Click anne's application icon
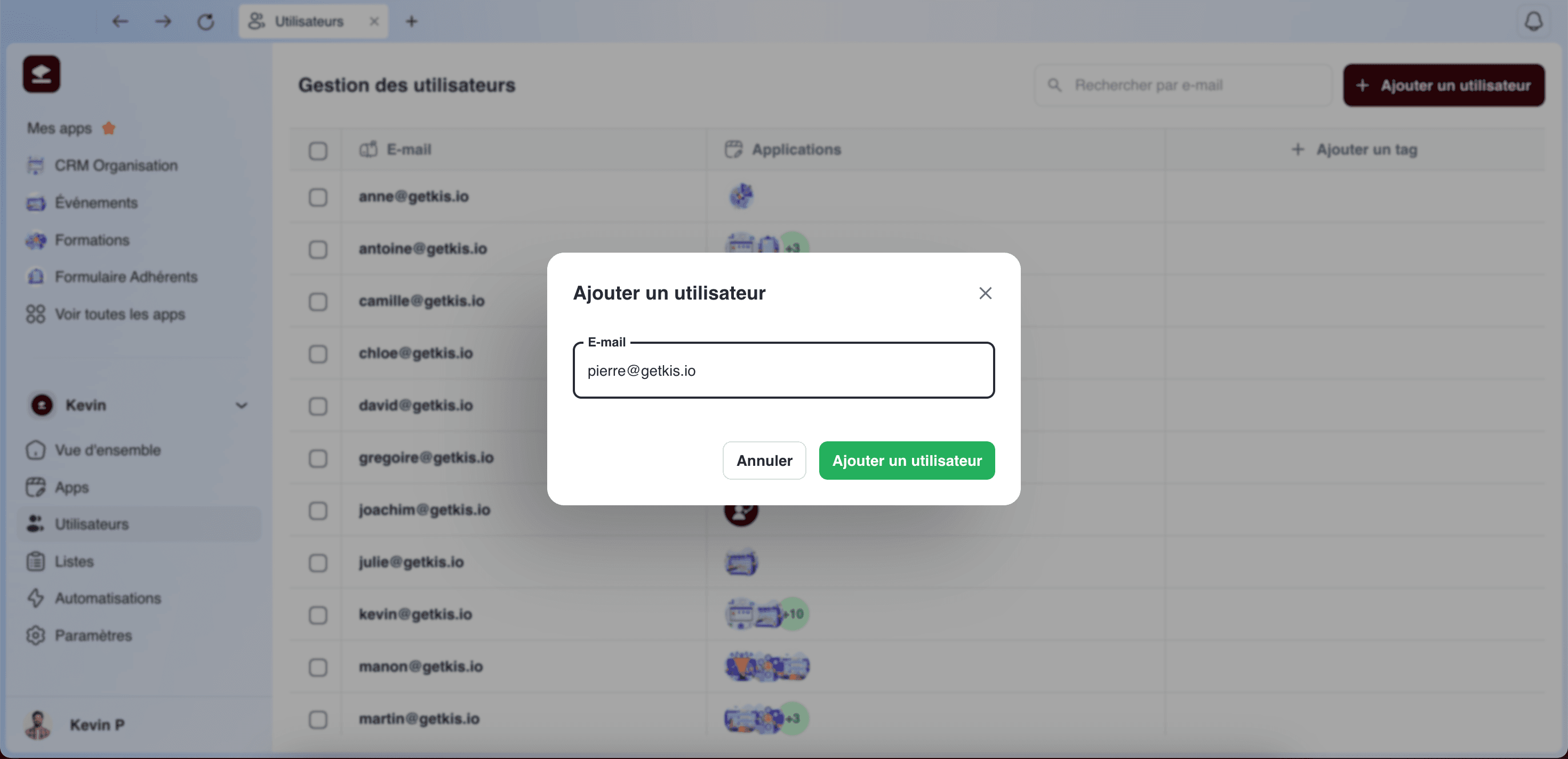Image resolution: width=1568 pixels, height=759 pixels. click(741, 197)
